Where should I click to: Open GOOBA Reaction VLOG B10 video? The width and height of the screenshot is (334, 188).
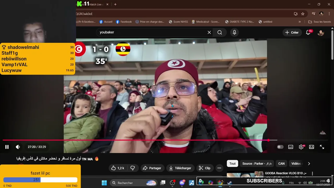tap(286, 173)
